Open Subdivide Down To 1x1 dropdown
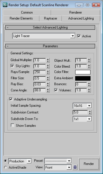This screenshot has width=103, height=174. (82, 119)
